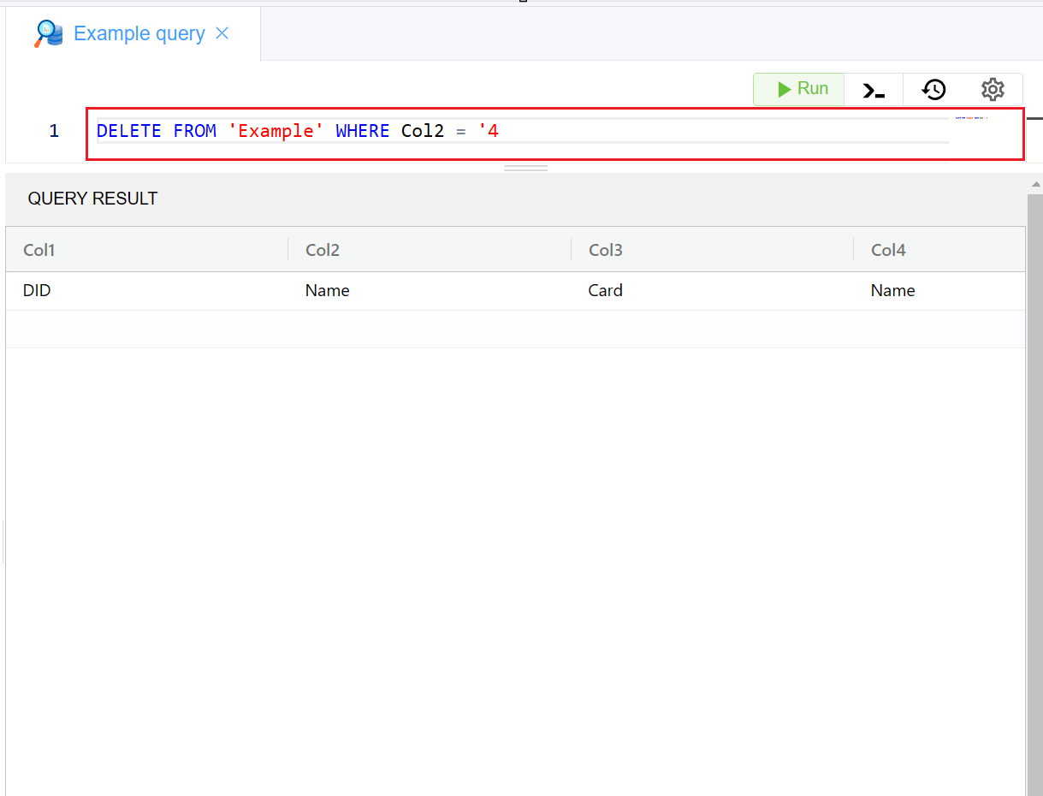Close the Example query tab

[x=222, y=33]
